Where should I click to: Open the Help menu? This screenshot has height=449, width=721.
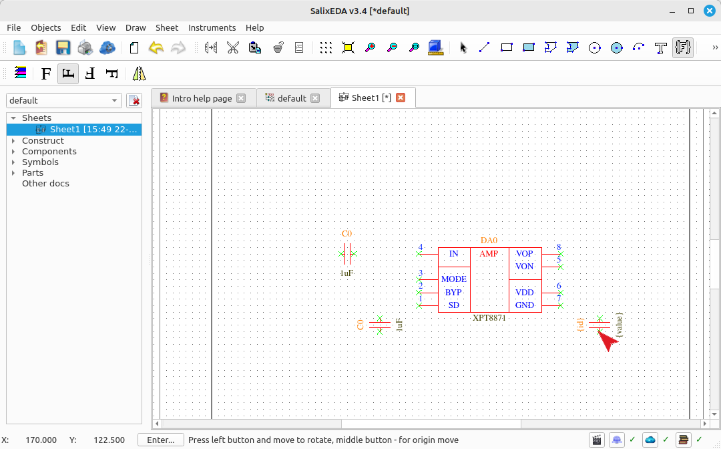point(255,27)
